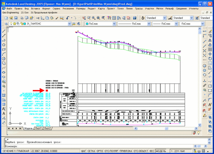Switch to the Модель tab
The width and height of the screenshot is (214, 154).
pos(28,128)
